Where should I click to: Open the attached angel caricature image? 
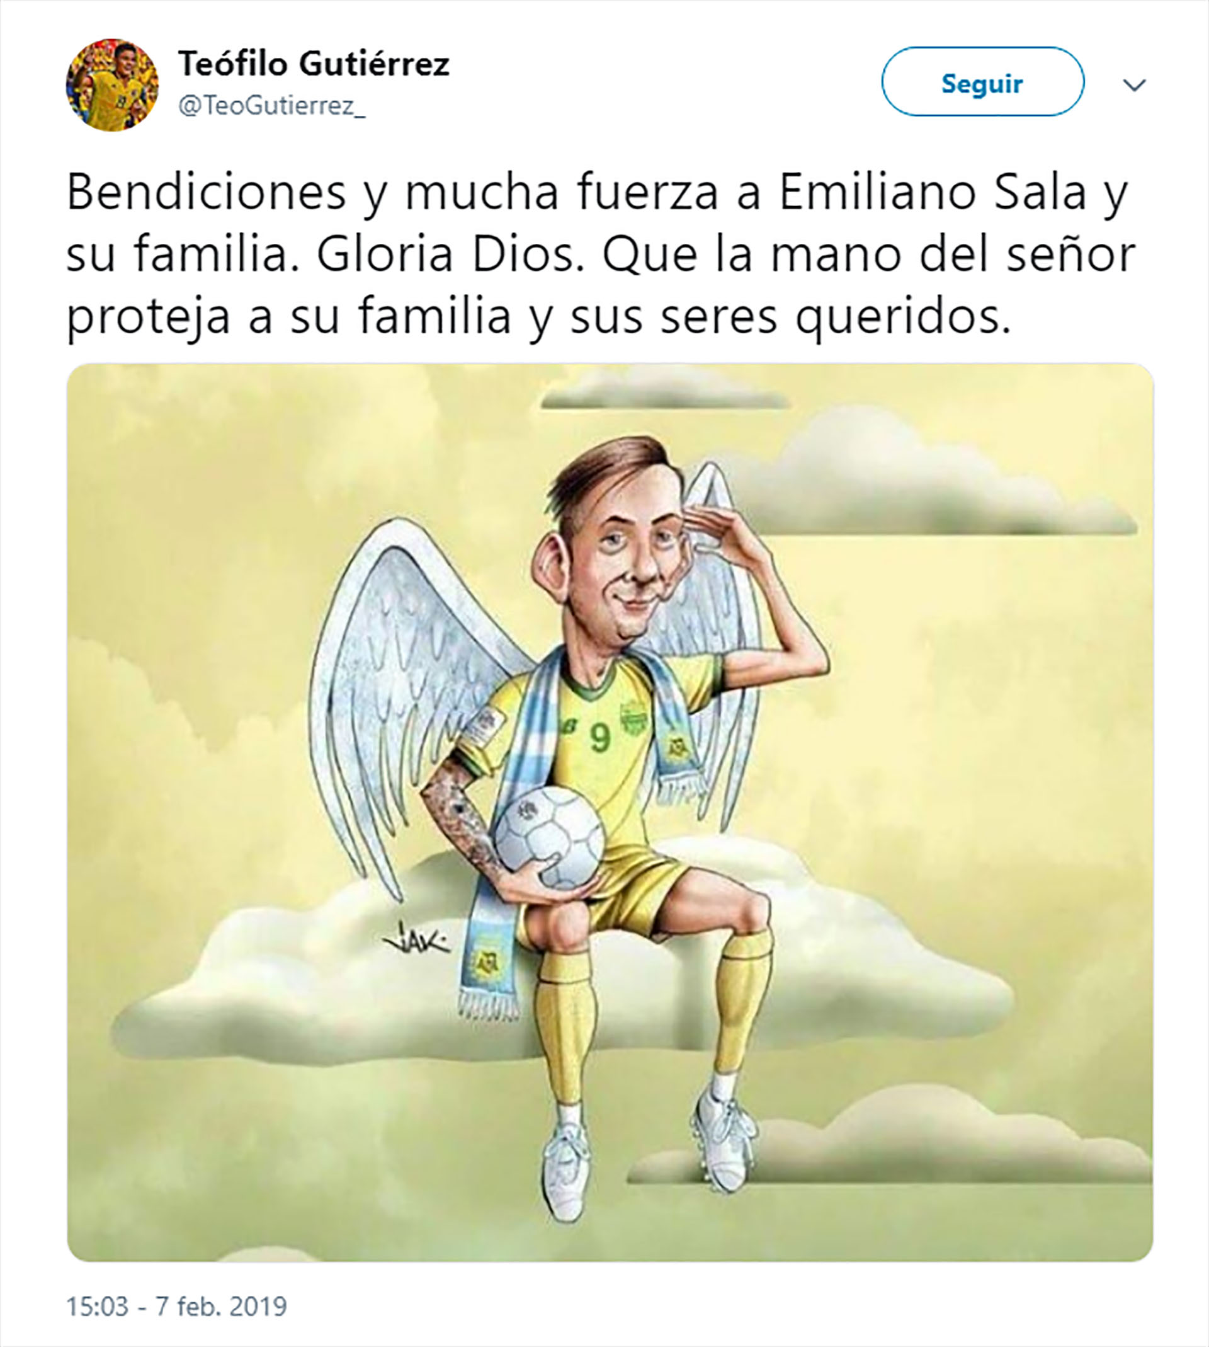click(610, 812)
